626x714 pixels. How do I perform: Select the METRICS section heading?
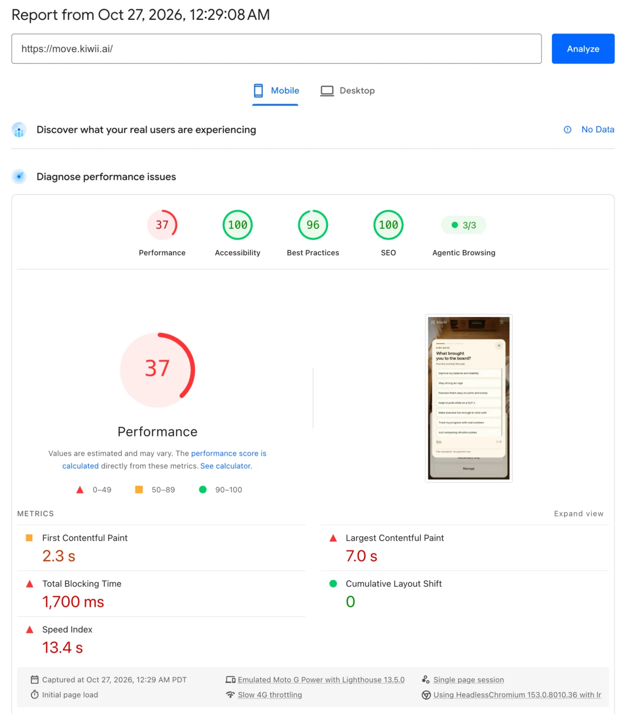pyautogui.click(x=35, y=513)
